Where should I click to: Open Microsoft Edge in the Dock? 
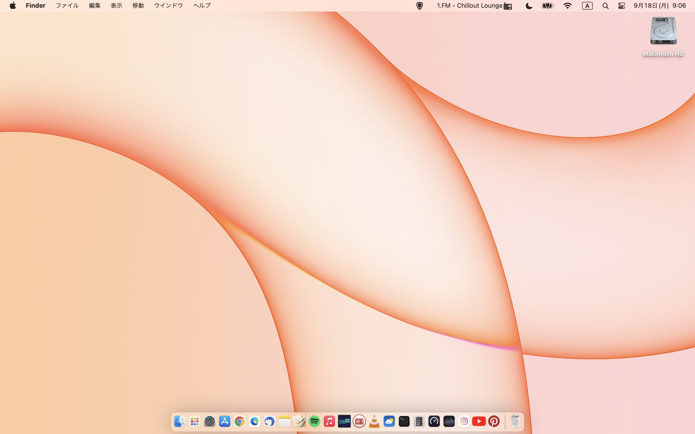(254, 421)
